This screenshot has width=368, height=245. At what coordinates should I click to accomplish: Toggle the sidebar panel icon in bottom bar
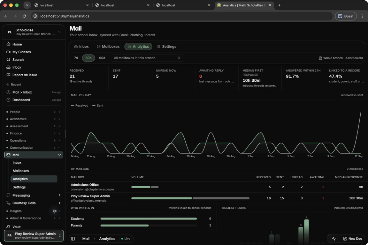point(73,239)
